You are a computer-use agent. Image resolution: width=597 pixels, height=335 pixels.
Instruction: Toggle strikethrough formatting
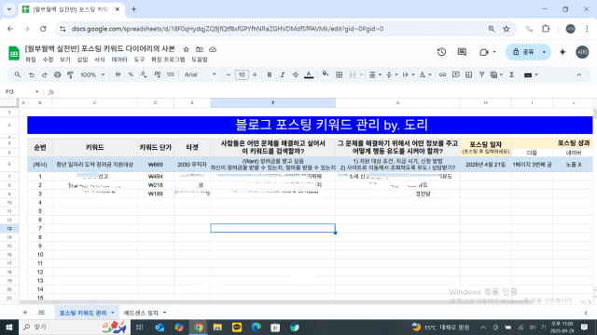(x=295, y=74)
